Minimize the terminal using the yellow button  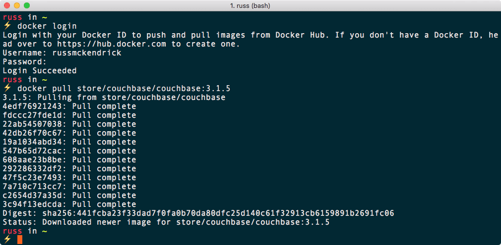click(x=16, y=6)
